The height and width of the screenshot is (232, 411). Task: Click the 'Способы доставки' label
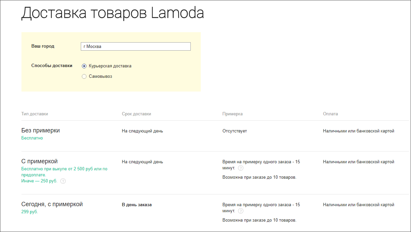point(52,66)
